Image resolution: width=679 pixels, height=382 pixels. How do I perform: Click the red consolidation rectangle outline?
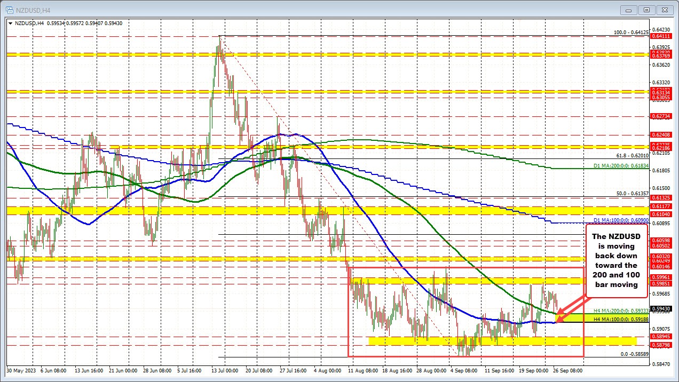coord(465,268)
